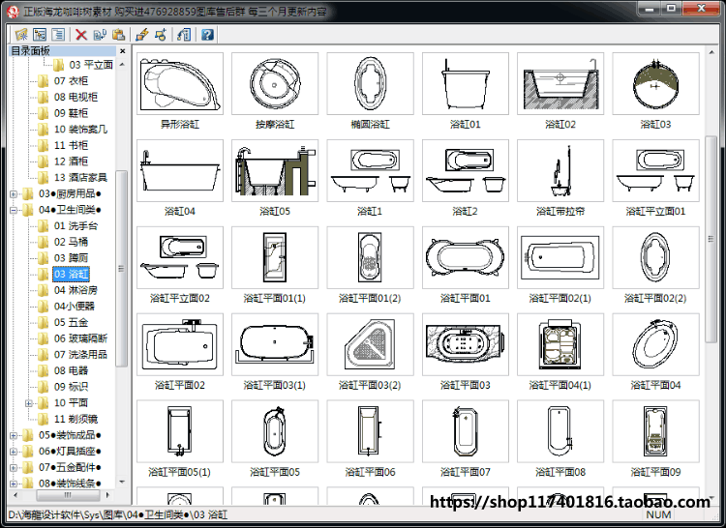Click the lightning bolt toolbar icon
The image size is (726, 528).
point(141,34)
